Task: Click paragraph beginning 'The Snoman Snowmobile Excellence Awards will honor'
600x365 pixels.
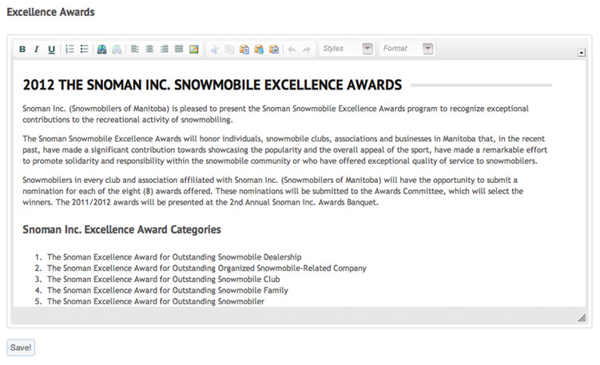Action: [x=284, y=149]
